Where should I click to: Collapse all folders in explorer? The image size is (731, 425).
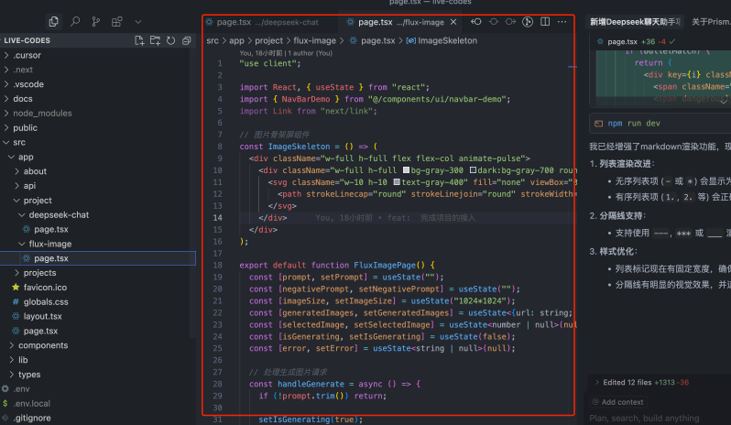click(186, 40)
